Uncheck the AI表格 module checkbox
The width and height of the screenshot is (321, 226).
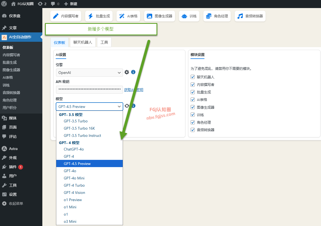point(193,100)
